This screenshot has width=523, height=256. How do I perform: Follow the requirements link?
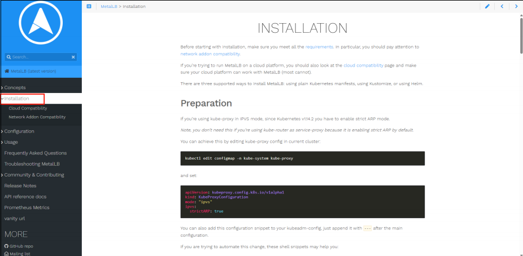(x=319, y=47)
